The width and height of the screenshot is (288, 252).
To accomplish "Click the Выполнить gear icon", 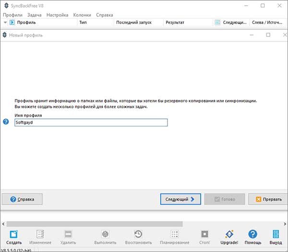I will point(105,234).
